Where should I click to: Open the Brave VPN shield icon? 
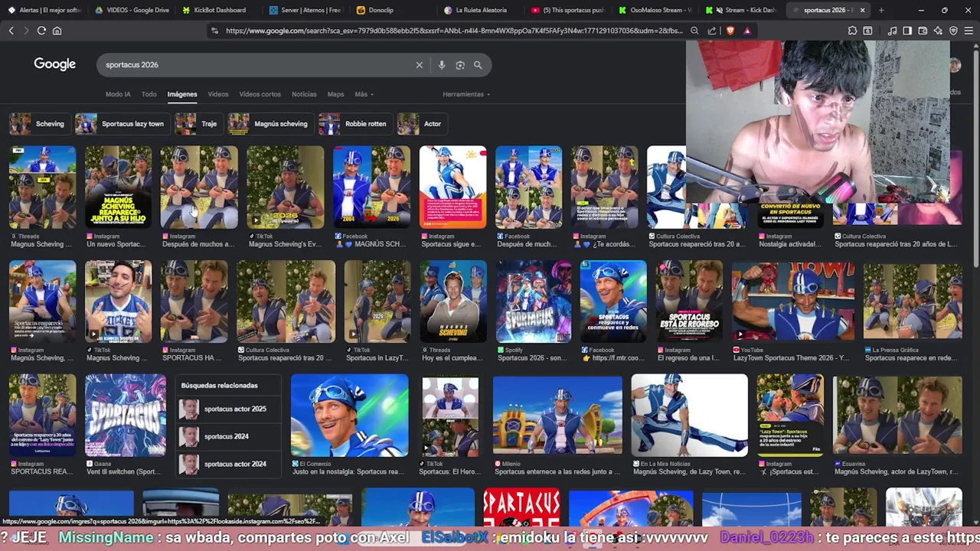(x=953, y=31)
